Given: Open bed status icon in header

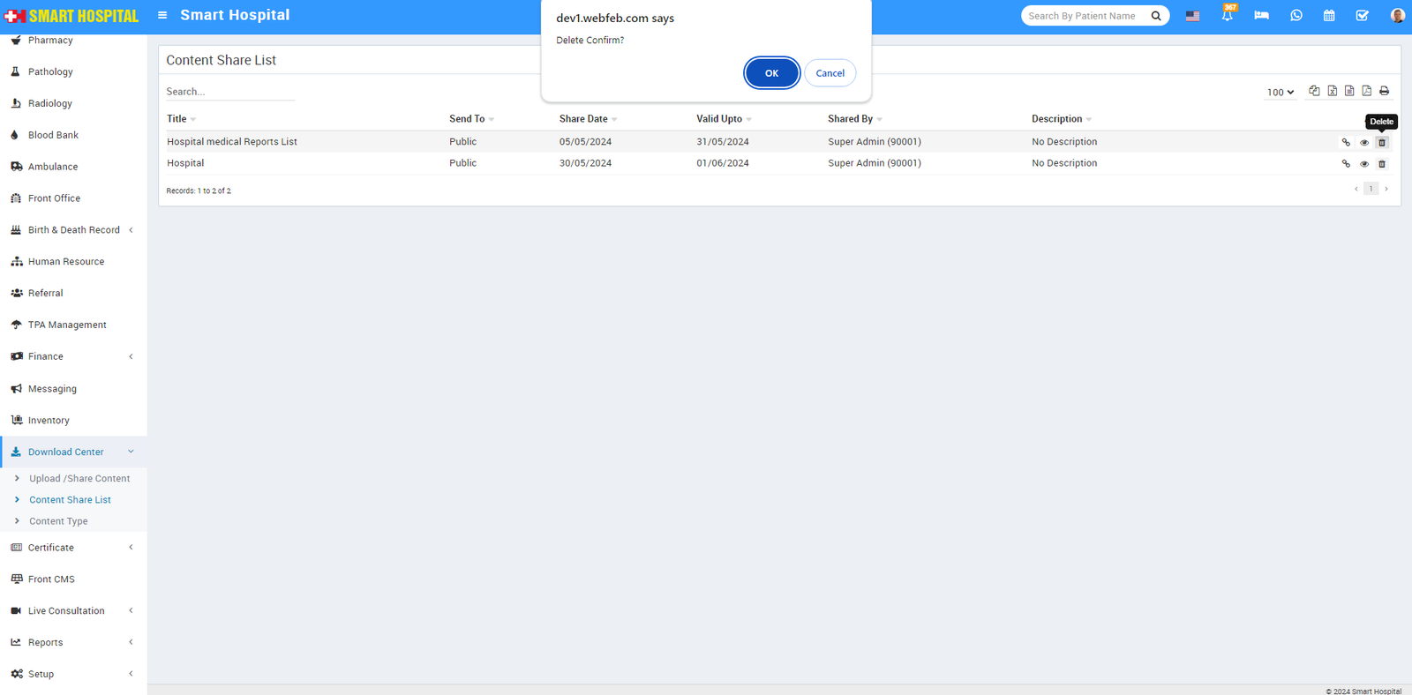Looking at the screenshot, I should 1261,16.
